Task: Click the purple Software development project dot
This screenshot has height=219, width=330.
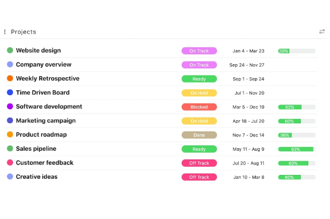Action: 10,107
